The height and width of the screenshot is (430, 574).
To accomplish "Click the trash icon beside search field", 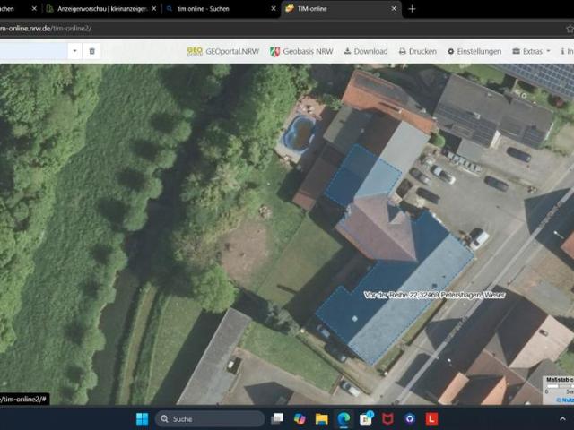I will click(x=91, y=51).
